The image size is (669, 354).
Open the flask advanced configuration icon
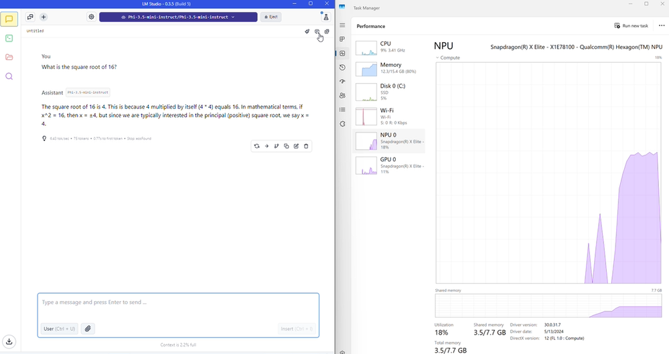click(326, 17)
